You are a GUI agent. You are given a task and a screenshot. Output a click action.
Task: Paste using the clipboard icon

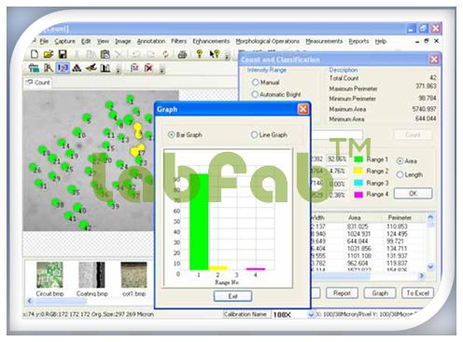[x=105, y=54]
